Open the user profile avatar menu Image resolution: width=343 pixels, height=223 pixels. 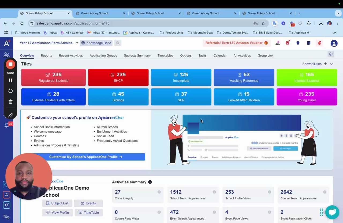tap(334, 43)
